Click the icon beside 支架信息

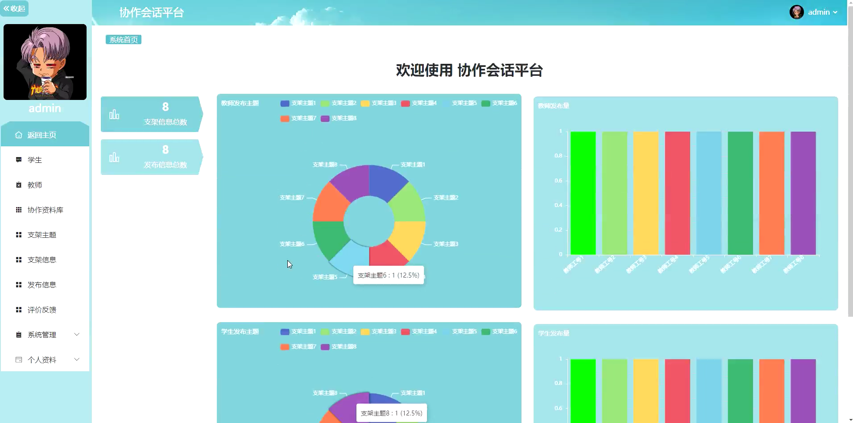[x=19, y=260]
